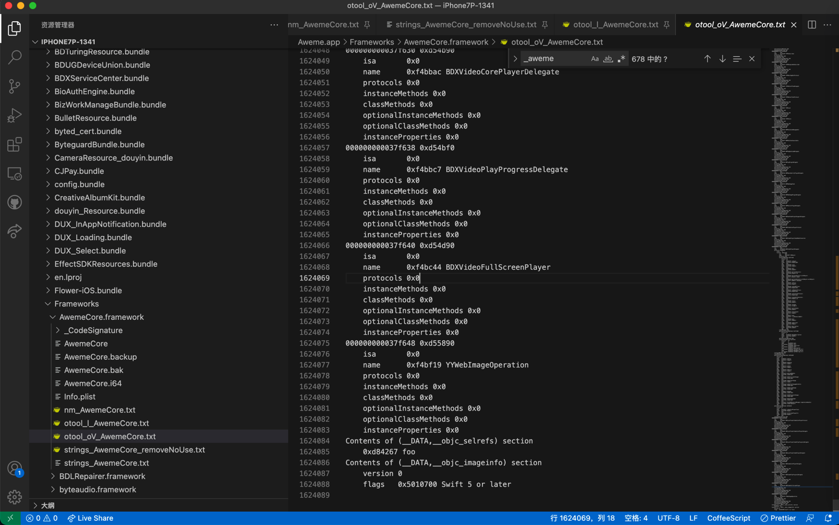Open remote window indicator in status bar

pyautogui.click(x=10, y=518)
